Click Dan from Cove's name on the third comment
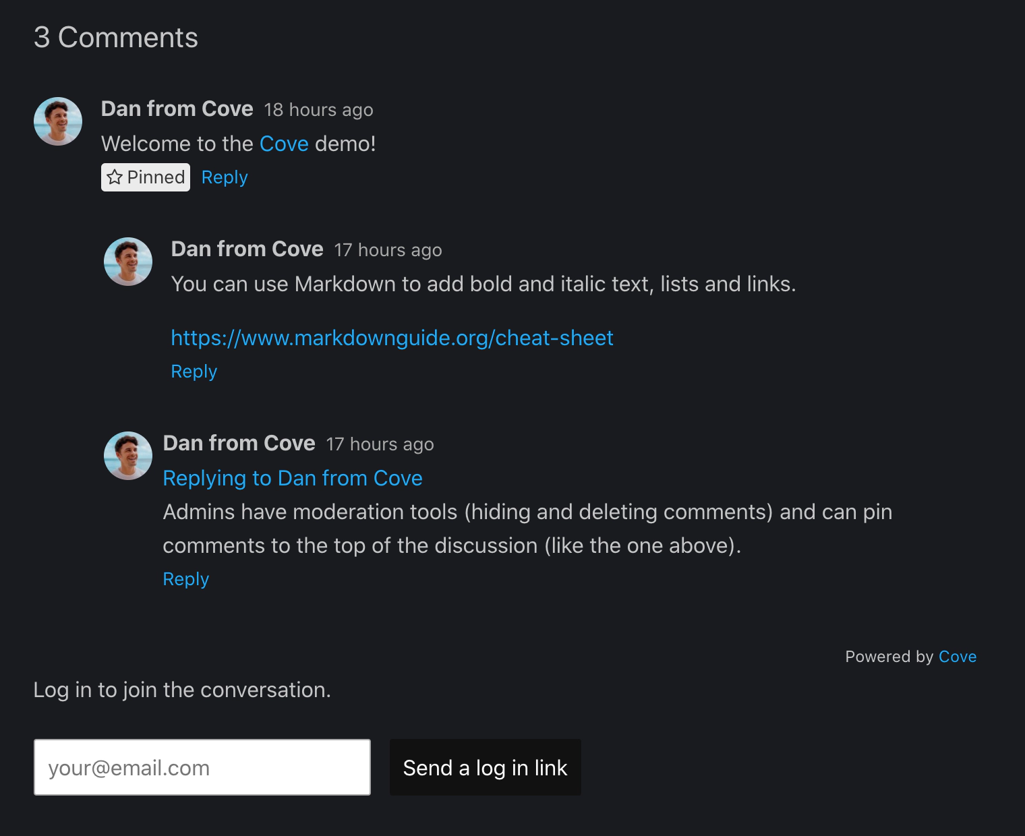The height and width of the screenshot is (836, 1025). pos(239,443)
